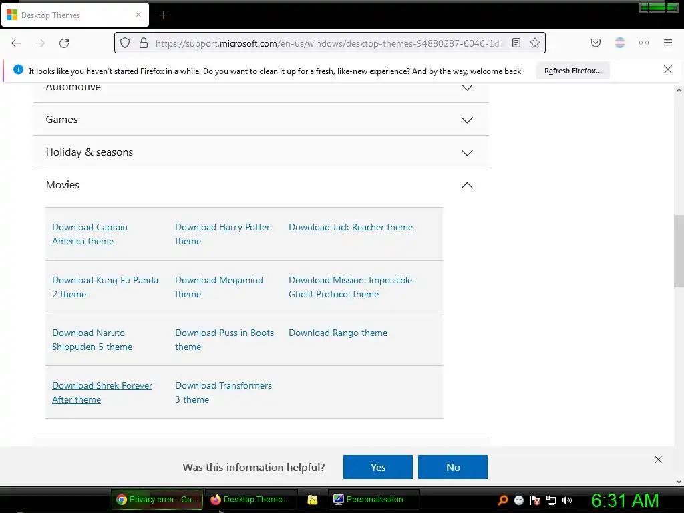Bookmark this page with the star icon
The image size is (684, 513).
pos(535,43)
